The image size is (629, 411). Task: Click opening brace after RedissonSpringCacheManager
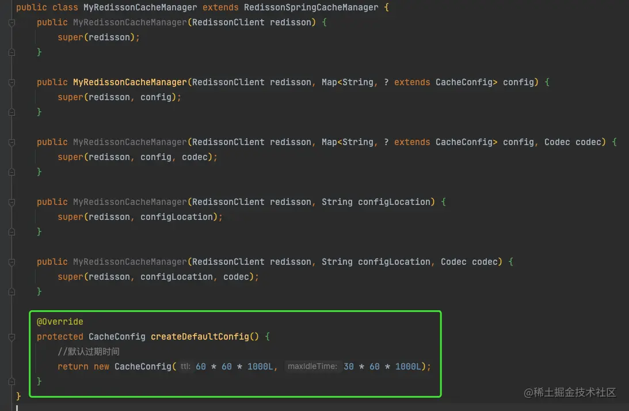click(x=386, y=7)
